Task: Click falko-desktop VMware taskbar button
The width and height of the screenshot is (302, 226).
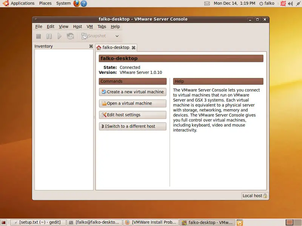Action: tap(207, 222)
